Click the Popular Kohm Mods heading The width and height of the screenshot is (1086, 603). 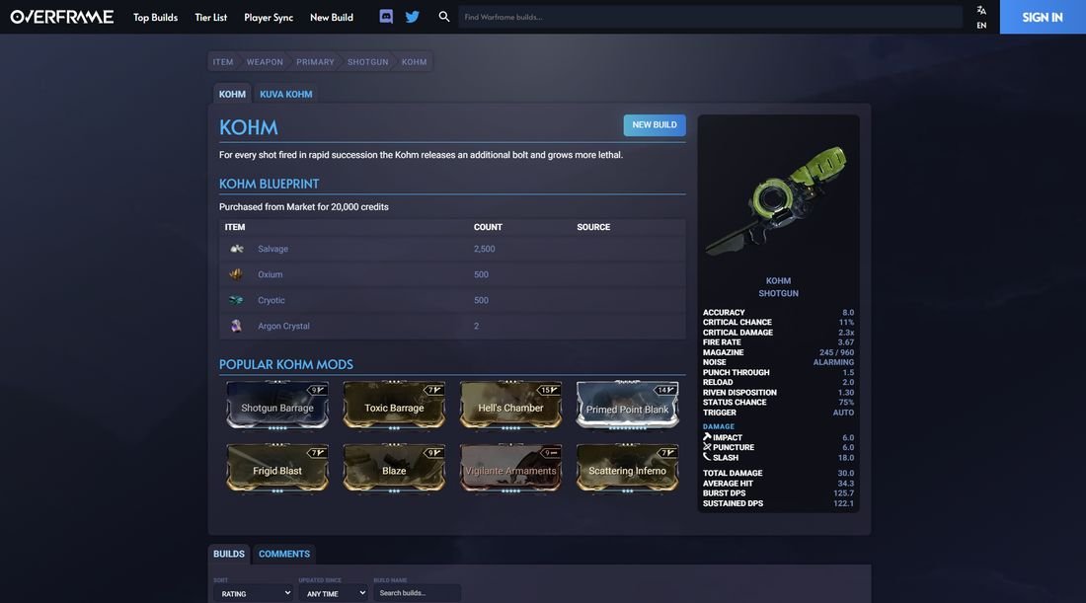click(286, 364)
